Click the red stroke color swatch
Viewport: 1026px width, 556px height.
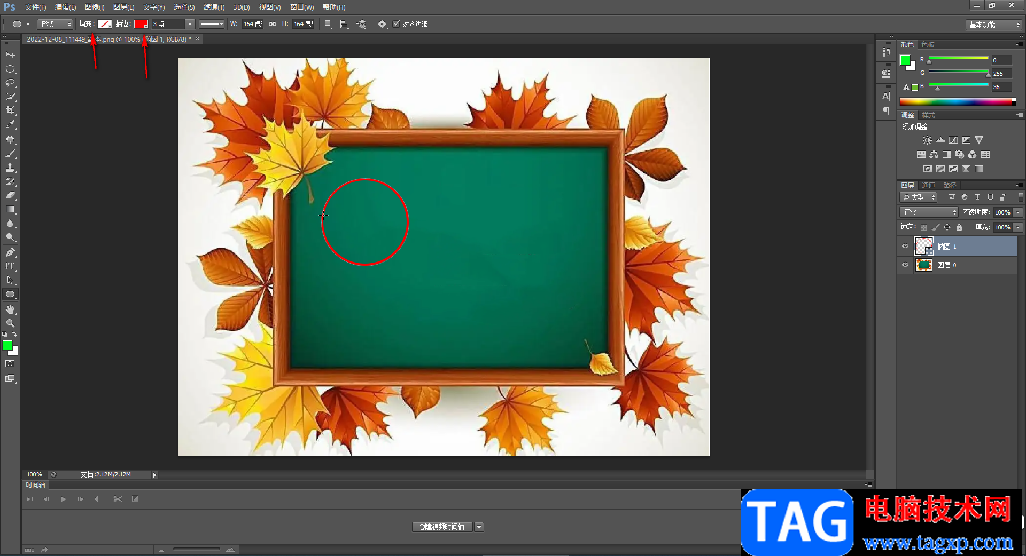(141, 24)
